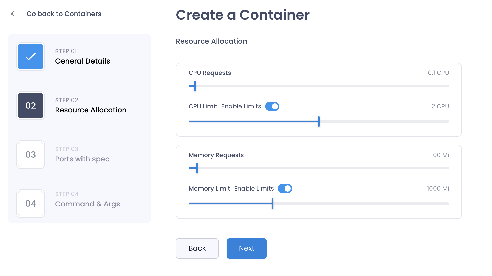Click the CPU Limit slider handle
The image size is (492, 276).
319,121
